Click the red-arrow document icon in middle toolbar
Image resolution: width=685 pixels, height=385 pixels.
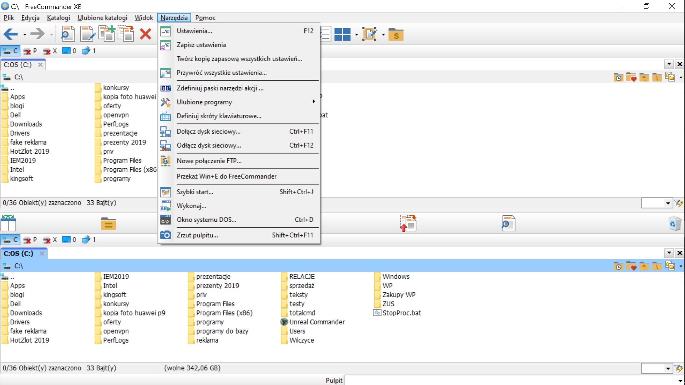(x=409, y=223)
